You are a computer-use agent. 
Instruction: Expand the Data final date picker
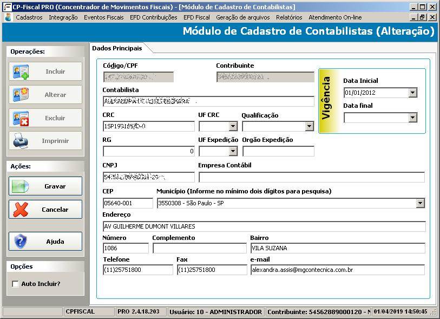tap(412, 118)
